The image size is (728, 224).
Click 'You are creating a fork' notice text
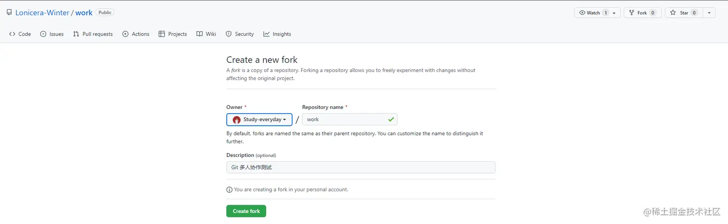(291, 189)
